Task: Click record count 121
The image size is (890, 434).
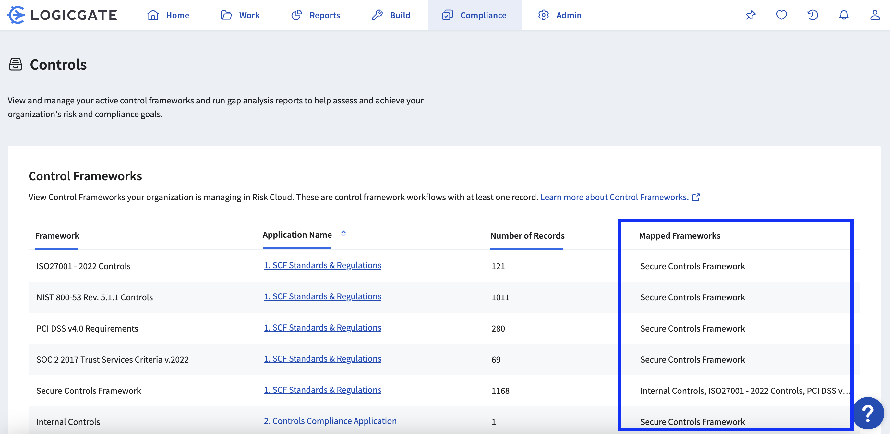Action: (x=498, y=266)
